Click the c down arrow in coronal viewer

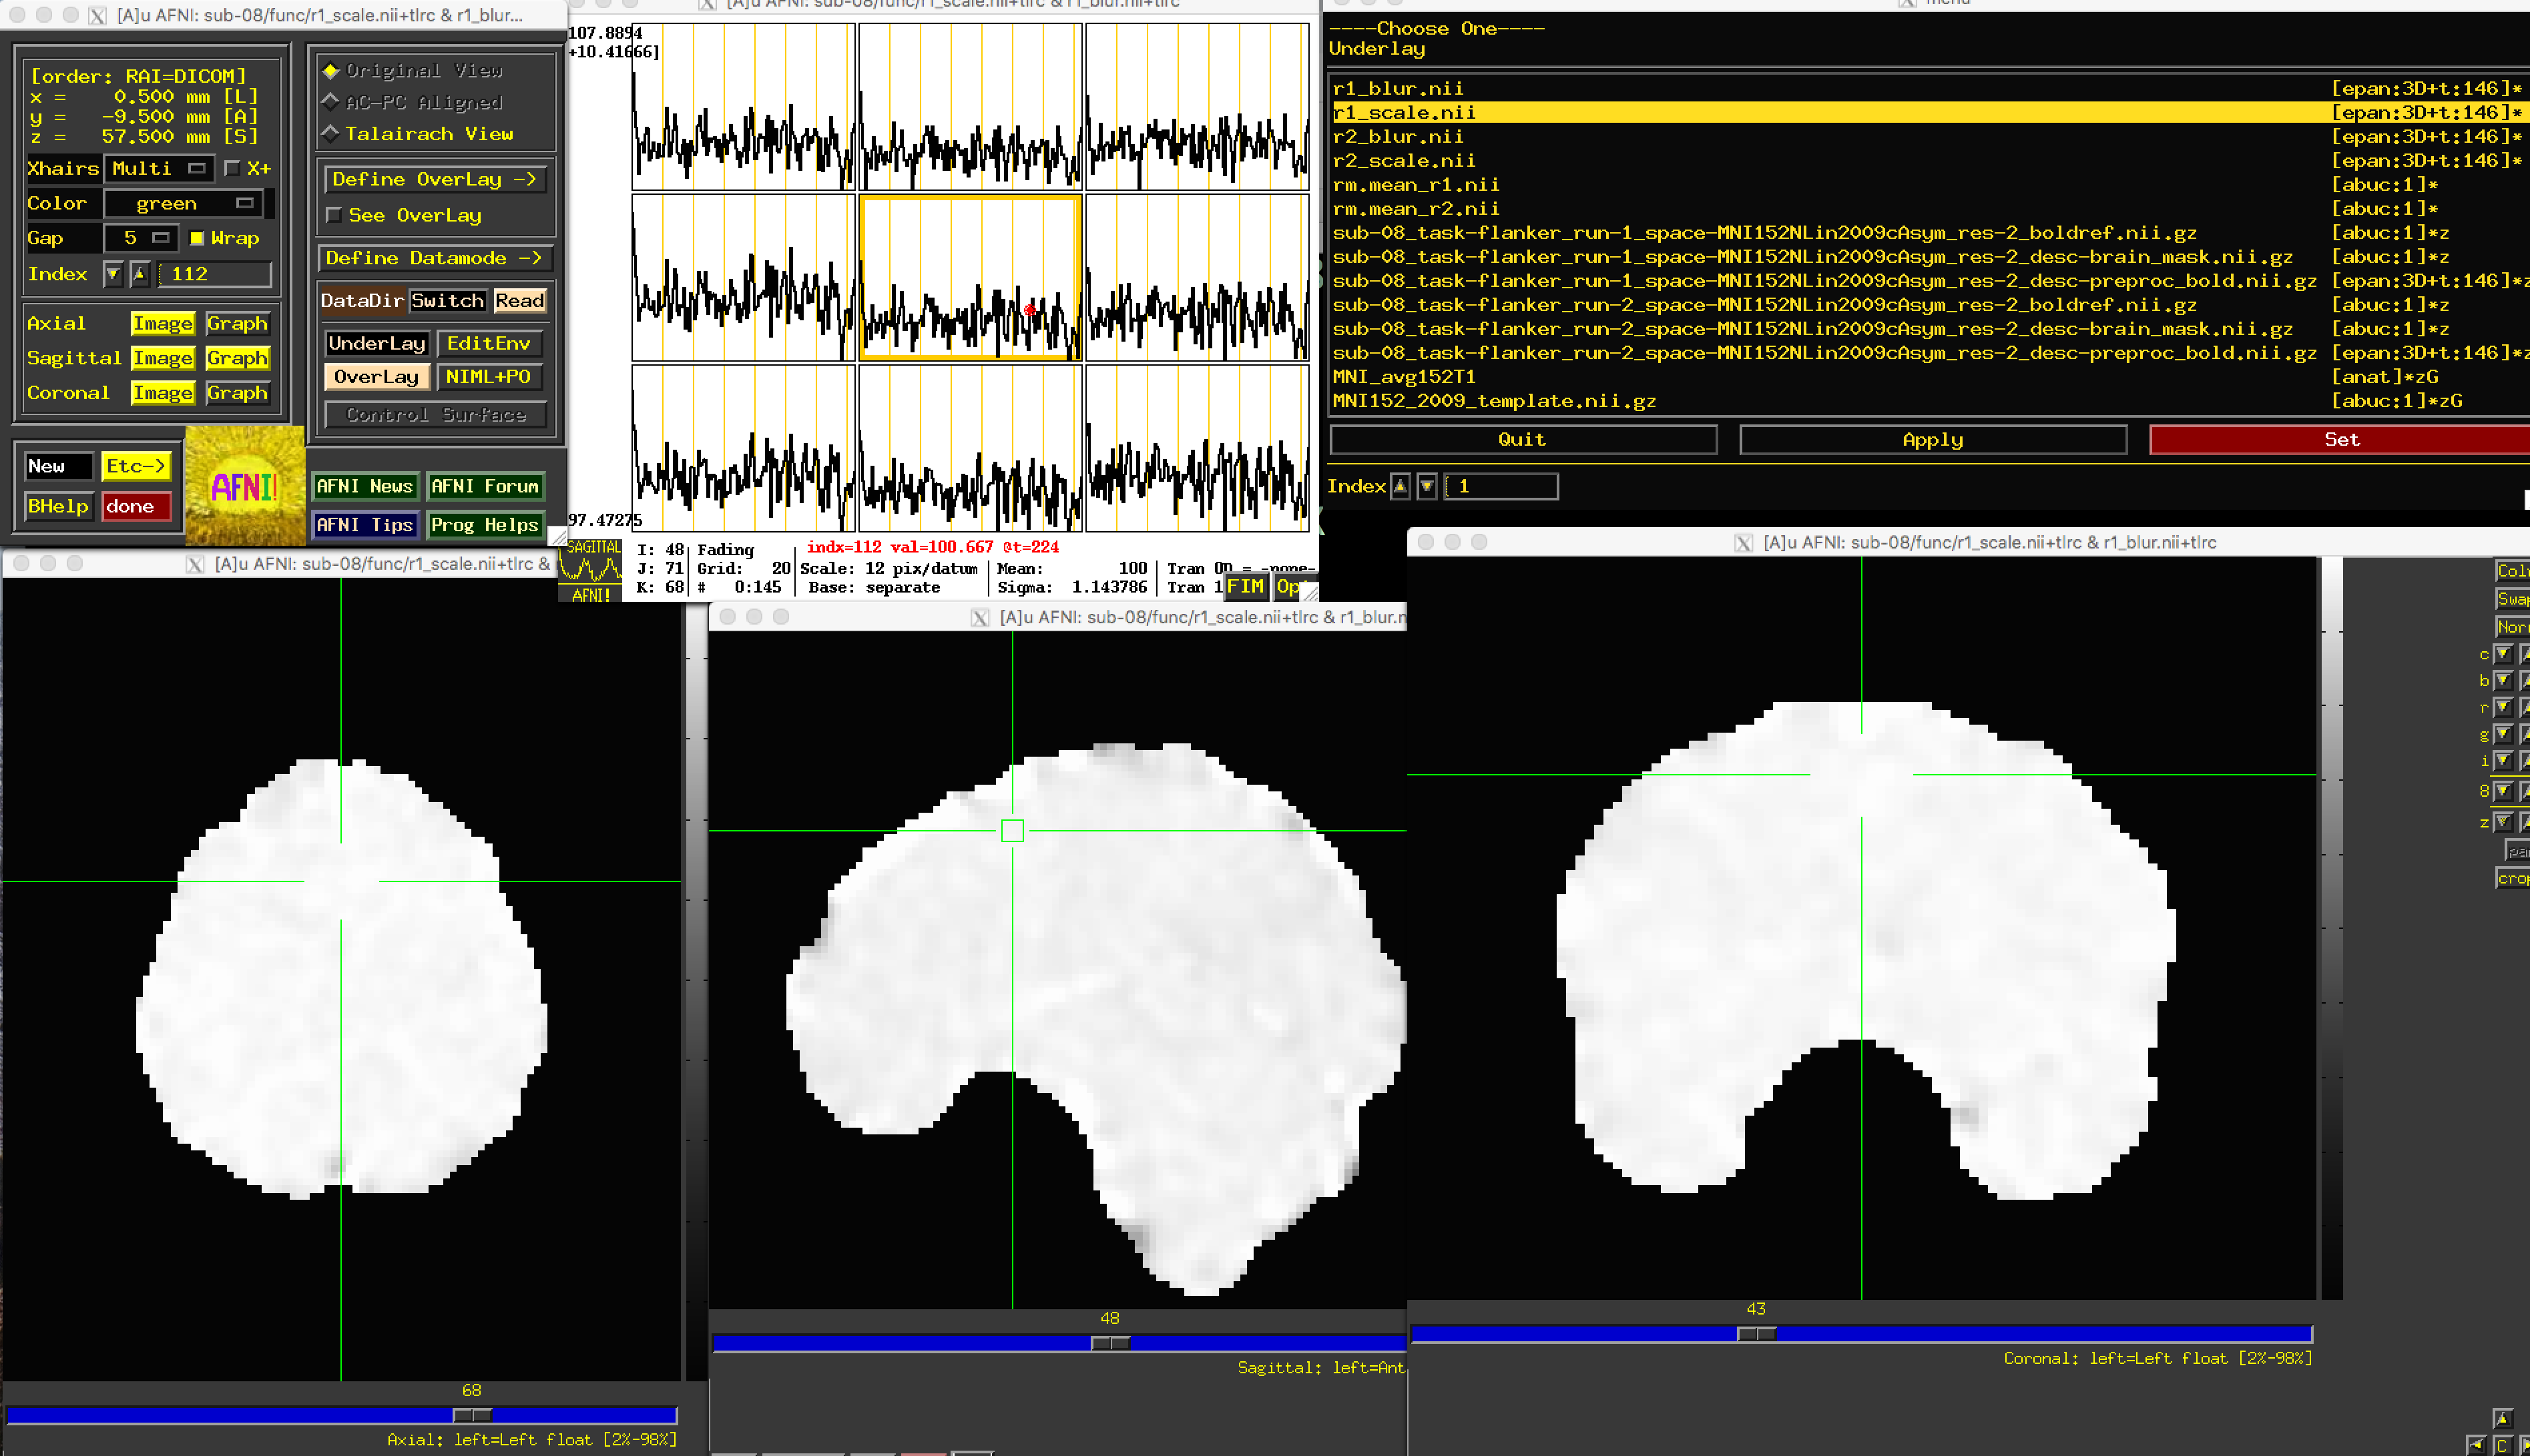coord(2502,654)
